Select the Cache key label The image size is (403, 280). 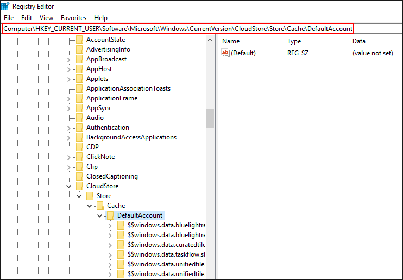click(x=116, y=206)
